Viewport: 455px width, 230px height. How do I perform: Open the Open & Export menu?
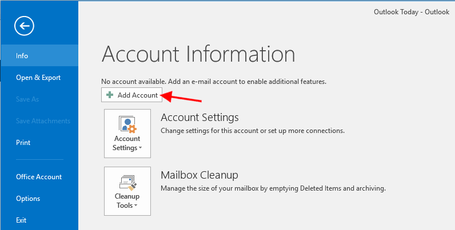point(39,78)
